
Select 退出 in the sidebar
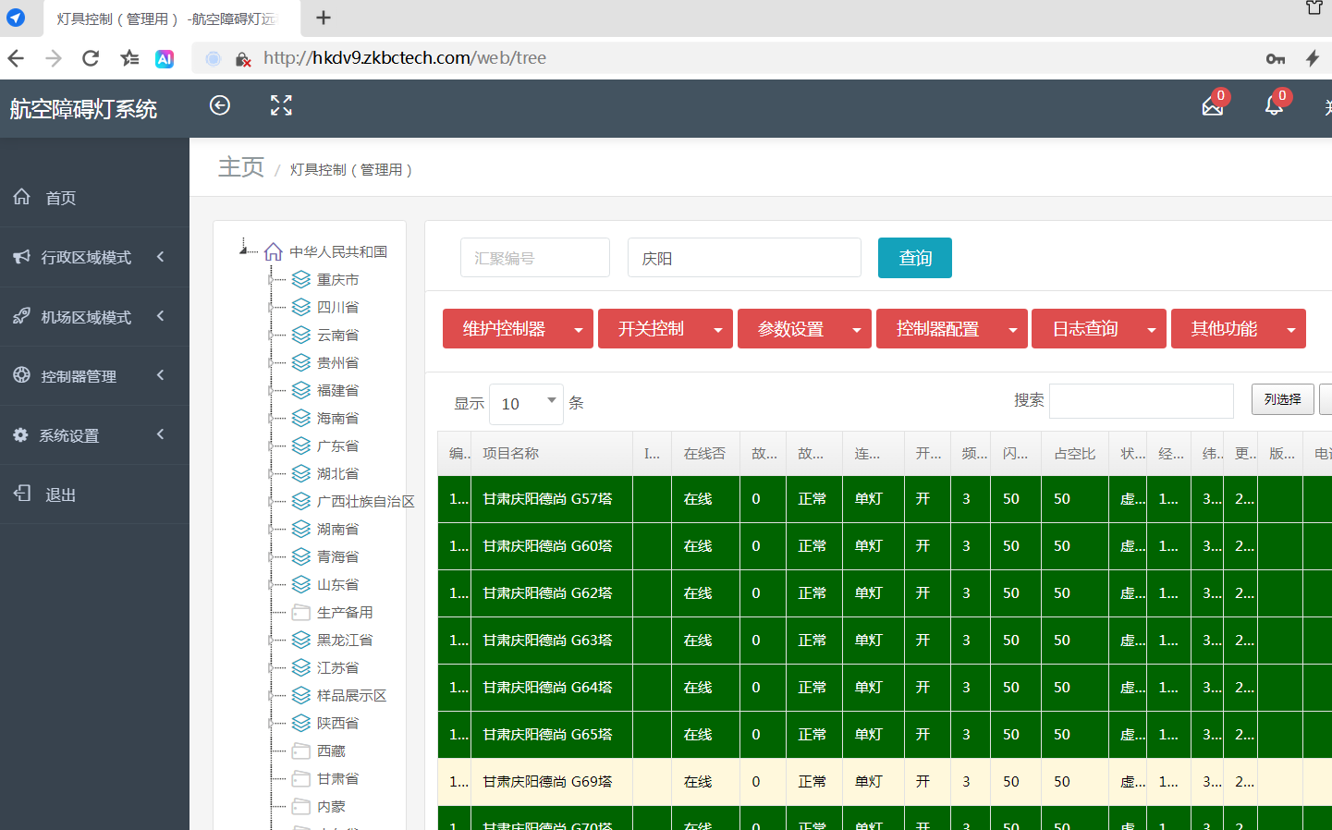61,494
